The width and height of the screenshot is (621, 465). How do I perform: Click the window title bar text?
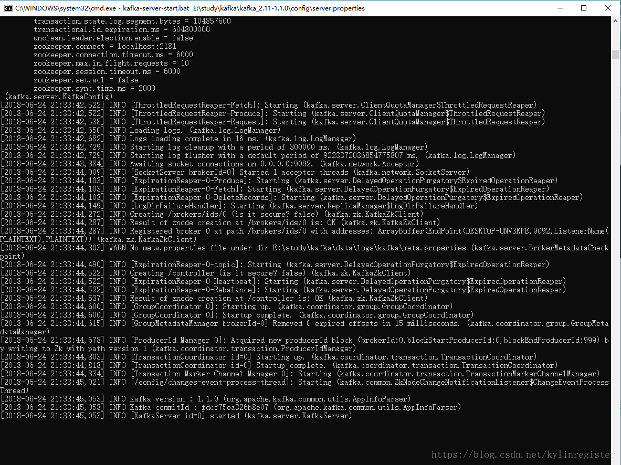pyautogui.click(x=190, y=8)
